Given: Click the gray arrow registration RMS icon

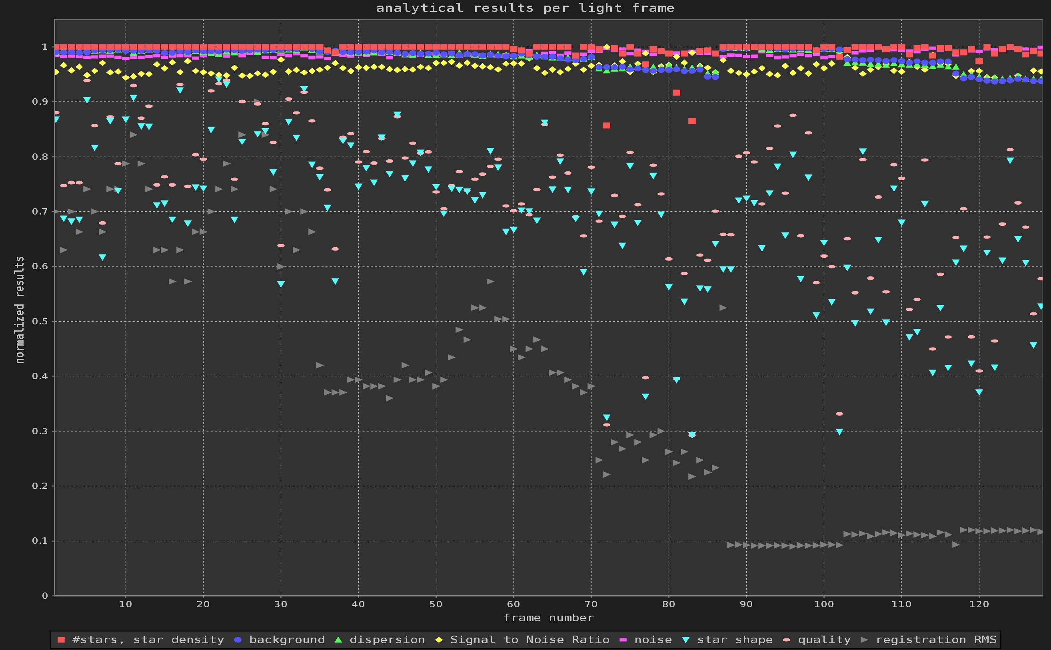Looking at the screenshot, I should point(864,640).
